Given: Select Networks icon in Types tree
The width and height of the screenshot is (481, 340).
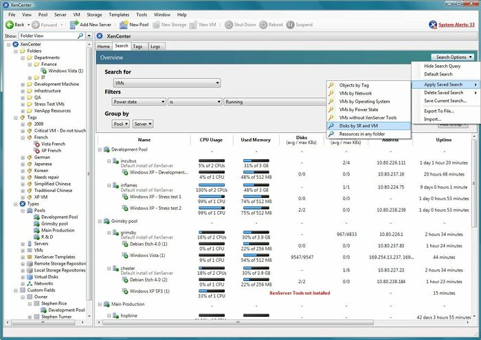Looking at the screenshot, I should pyautogui.click(x=30, y=283).
